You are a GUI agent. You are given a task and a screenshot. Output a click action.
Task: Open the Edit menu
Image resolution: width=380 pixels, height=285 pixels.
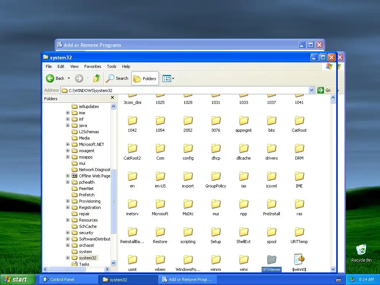[61, 66]
